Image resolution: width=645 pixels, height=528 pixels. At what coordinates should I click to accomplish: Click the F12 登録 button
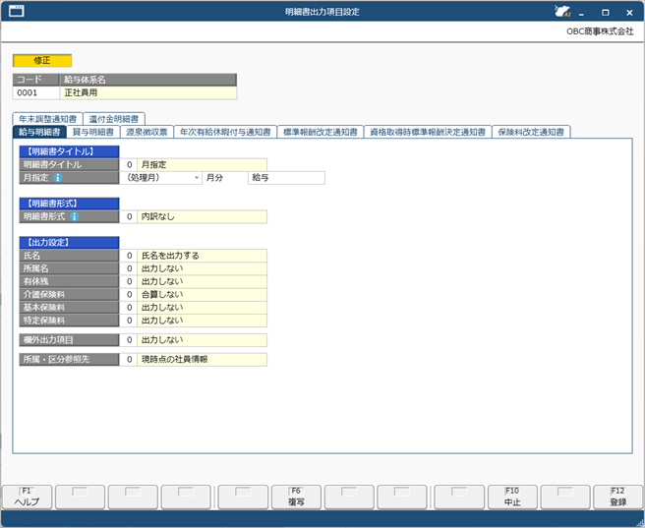point(617,497)
